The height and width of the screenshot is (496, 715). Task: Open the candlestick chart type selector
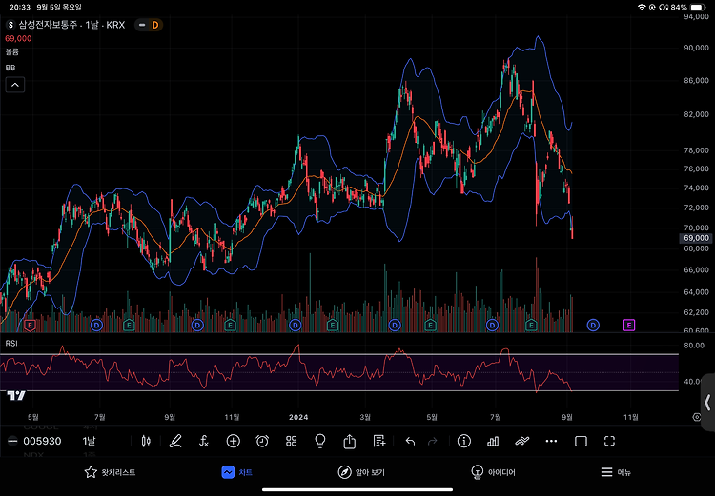pyautogui.click(x=146, y=441)
